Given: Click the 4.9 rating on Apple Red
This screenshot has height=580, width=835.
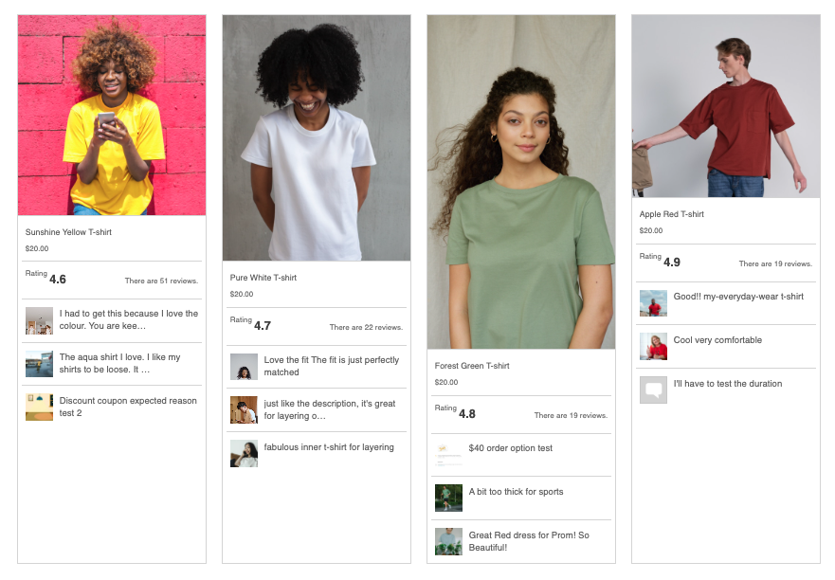Looking at the screenshot, I should [672, 263].
